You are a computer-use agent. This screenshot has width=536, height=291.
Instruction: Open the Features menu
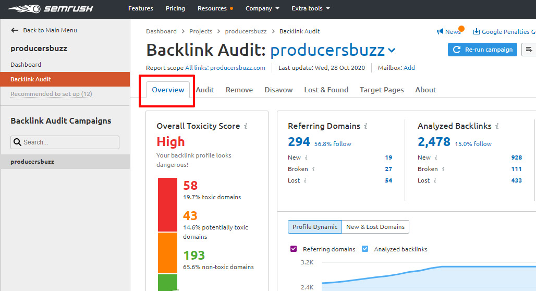click(140, 8)
